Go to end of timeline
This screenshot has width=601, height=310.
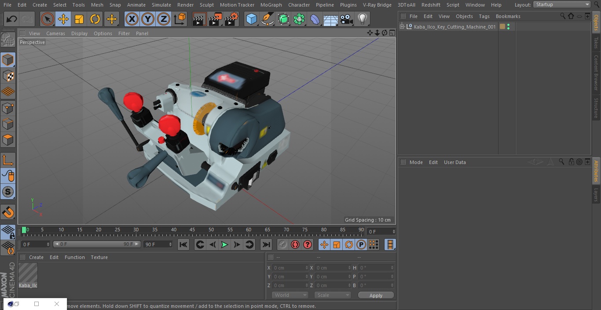266,244
